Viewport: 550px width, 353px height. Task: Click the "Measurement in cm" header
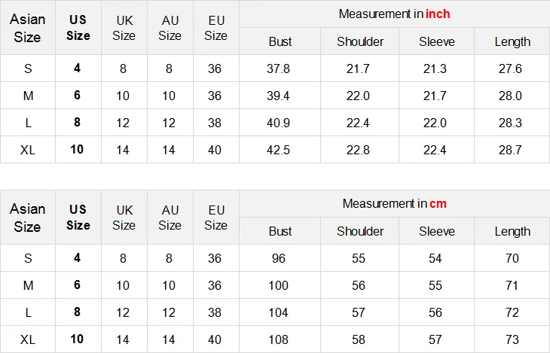(394, 204)
